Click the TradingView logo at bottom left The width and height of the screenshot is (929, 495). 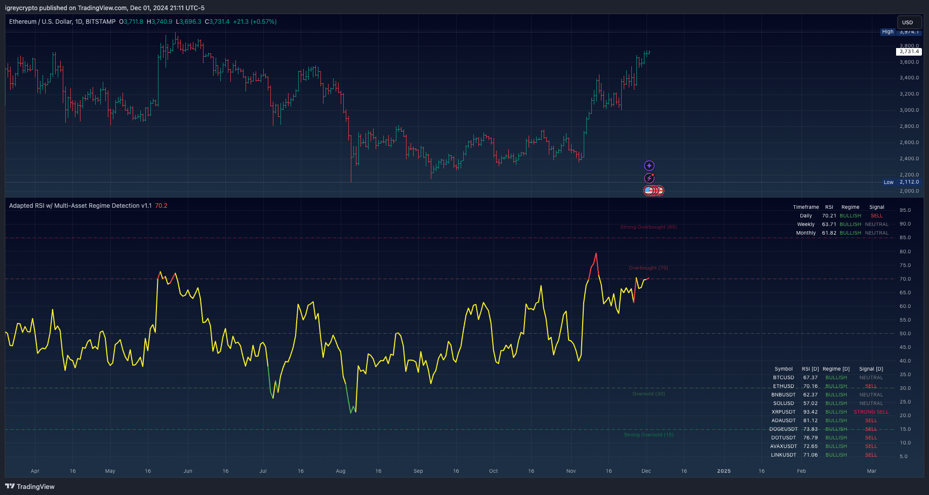point(30,486)
